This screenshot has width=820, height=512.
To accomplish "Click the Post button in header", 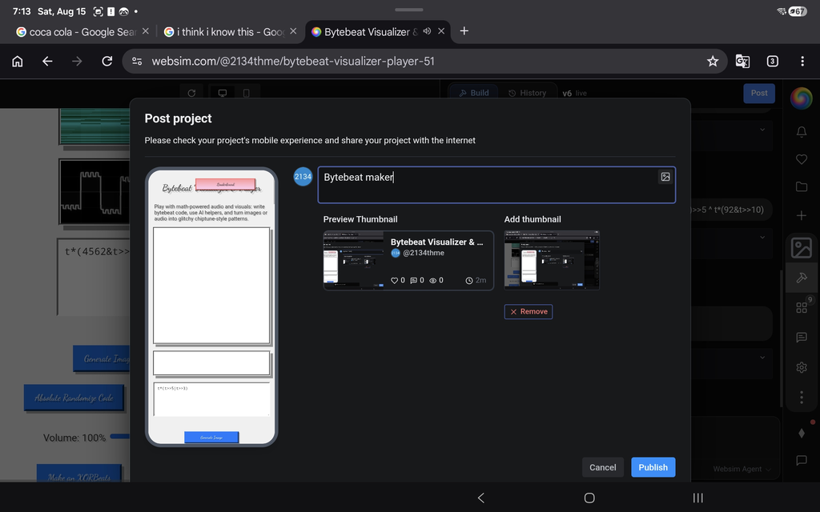I will tap(759, 93).
